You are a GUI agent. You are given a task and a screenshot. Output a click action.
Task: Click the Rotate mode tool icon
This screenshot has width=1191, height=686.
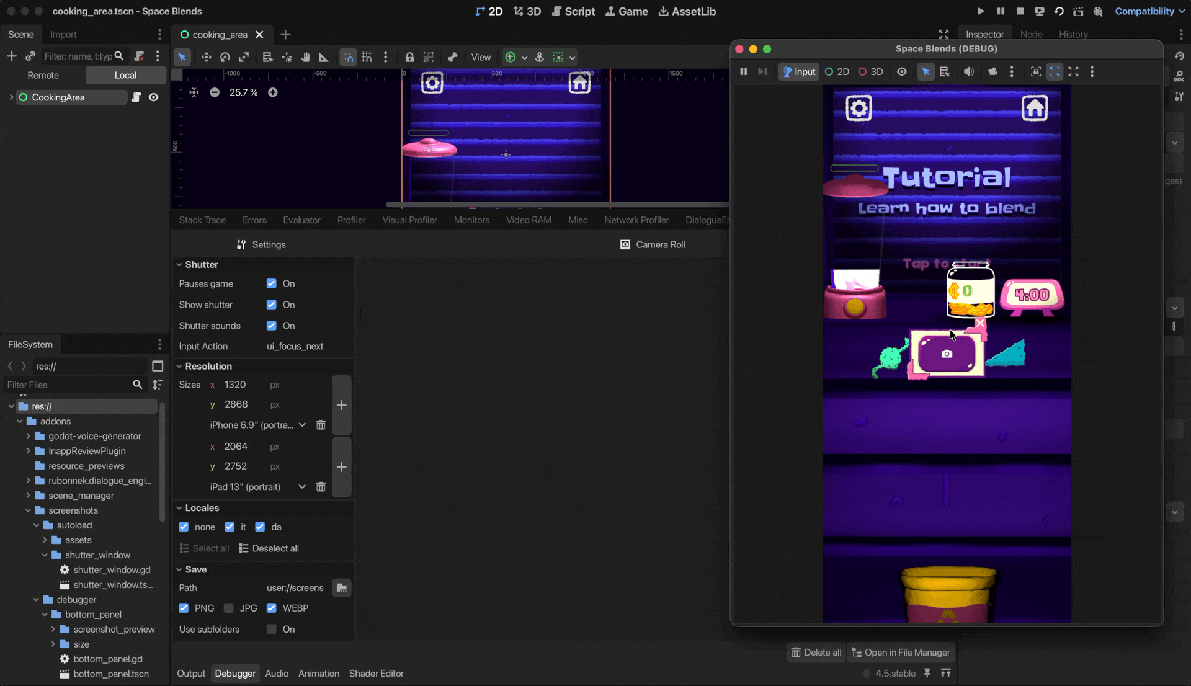point(225,57)
